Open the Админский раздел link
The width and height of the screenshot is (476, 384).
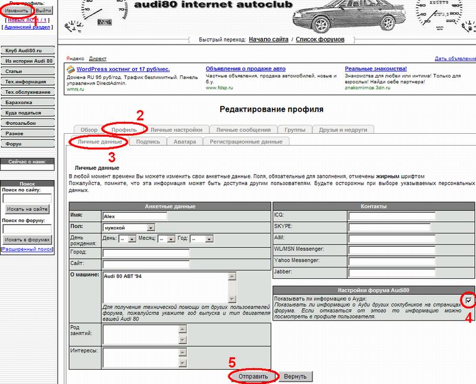[27, 27]
